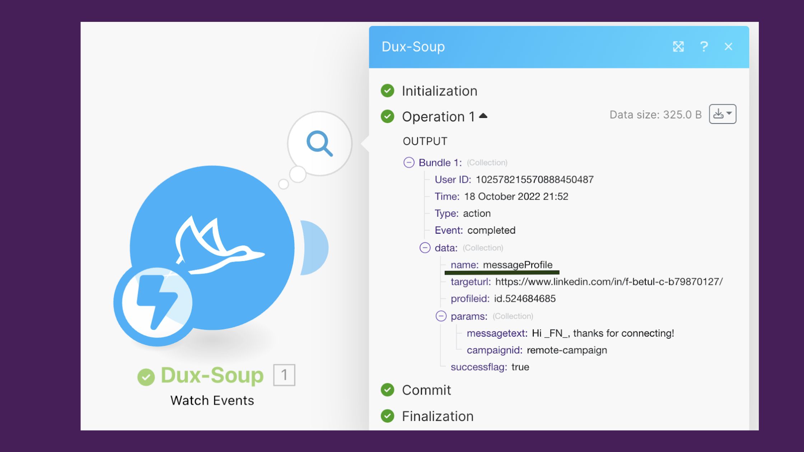
Task: Click the green check beside Initialization
Action: point(387,91)
